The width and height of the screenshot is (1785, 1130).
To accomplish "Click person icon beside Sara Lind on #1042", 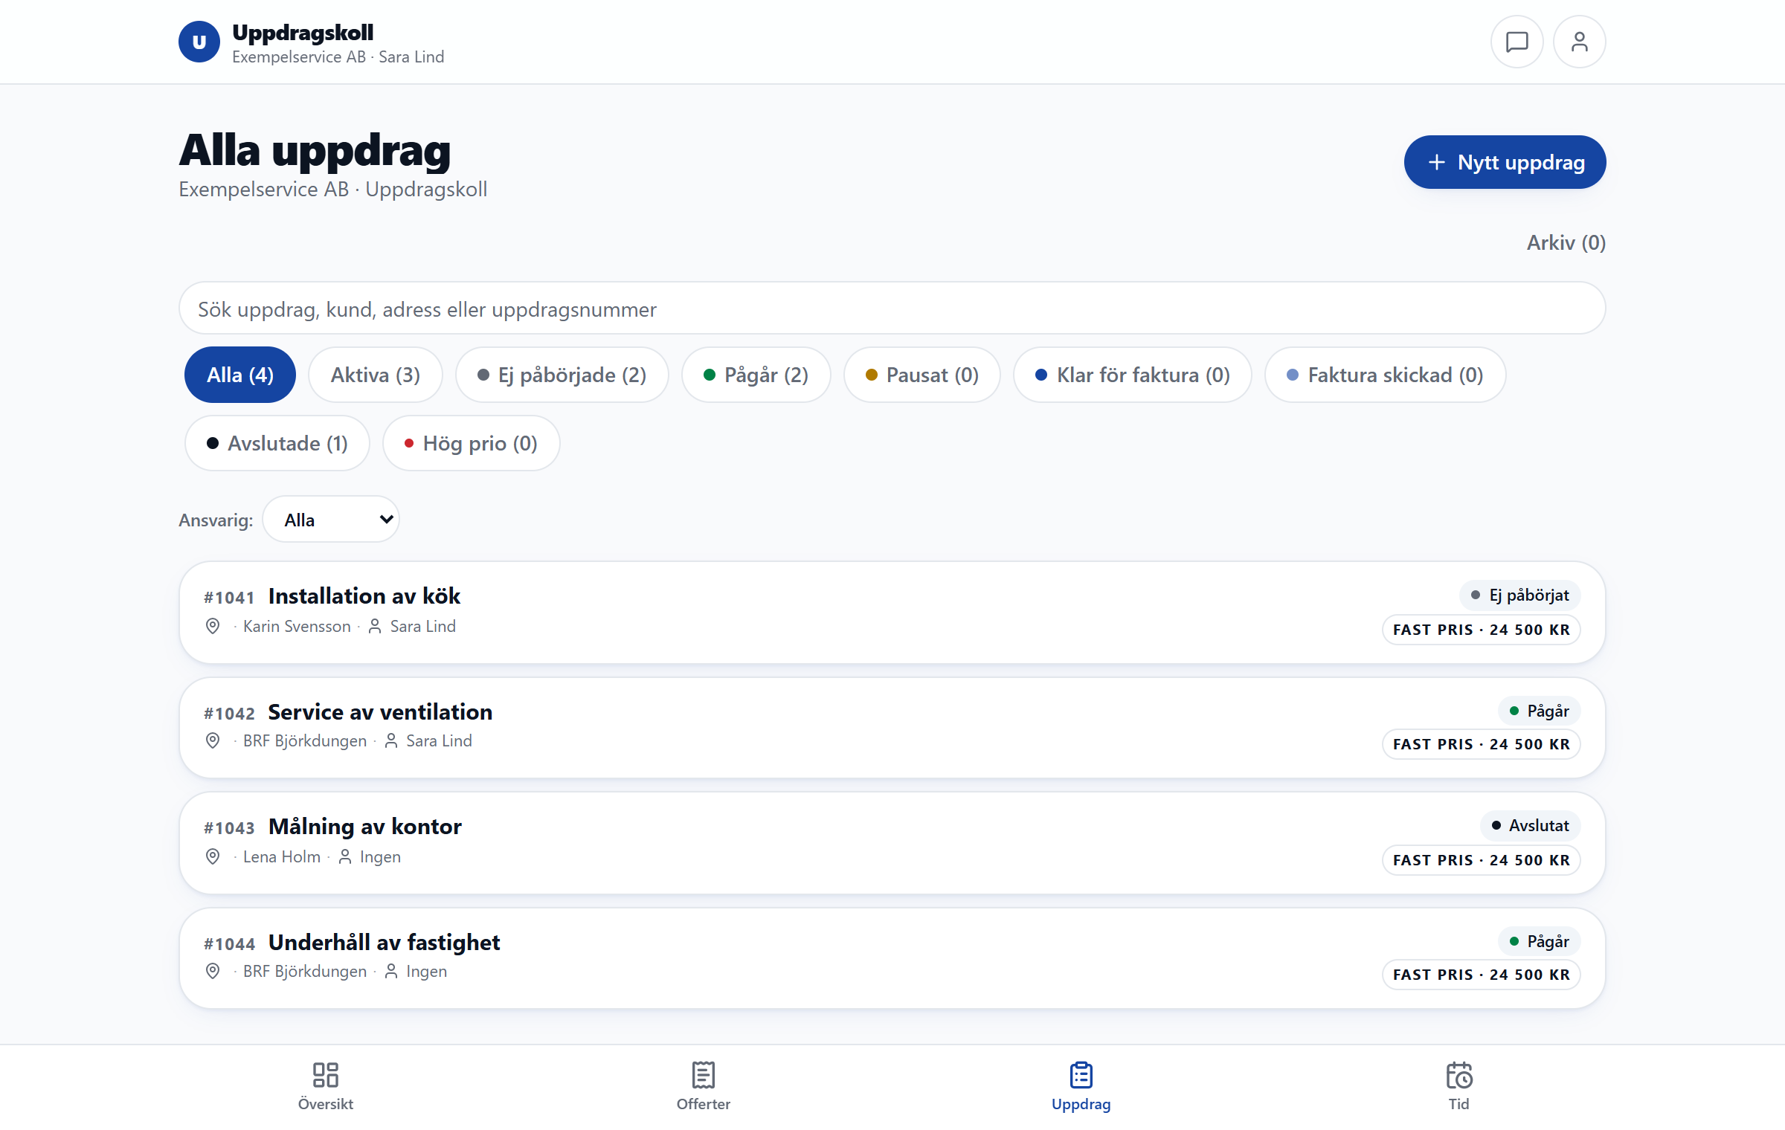I will pyautogui.click(x=391, y=740).
